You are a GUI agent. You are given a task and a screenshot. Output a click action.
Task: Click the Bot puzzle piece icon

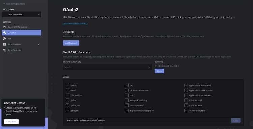tap(4, 39)
